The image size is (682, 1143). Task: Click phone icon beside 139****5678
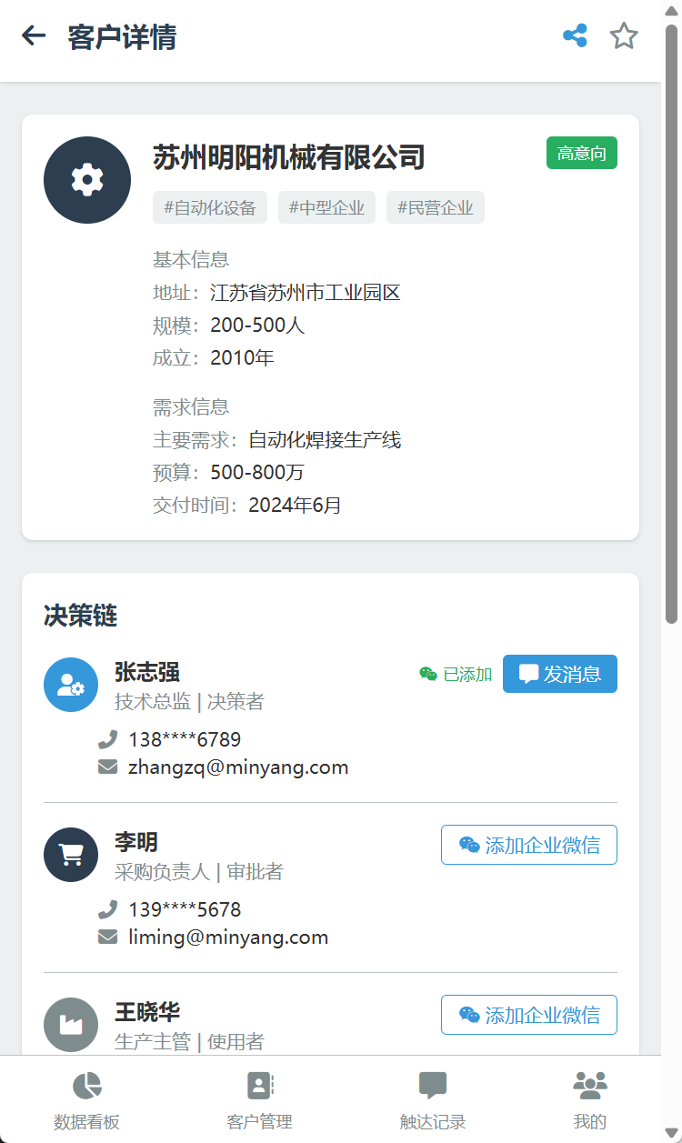pyautogui.click(x=108, y=909)
